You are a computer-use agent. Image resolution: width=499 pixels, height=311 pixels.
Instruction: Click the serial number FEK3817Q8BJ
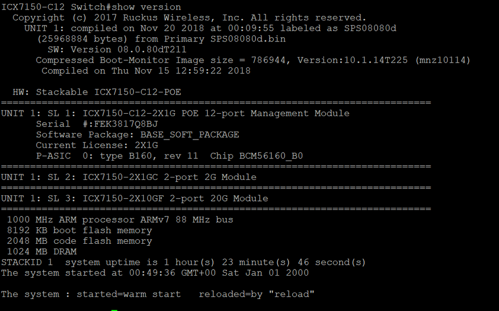point(126,124)
